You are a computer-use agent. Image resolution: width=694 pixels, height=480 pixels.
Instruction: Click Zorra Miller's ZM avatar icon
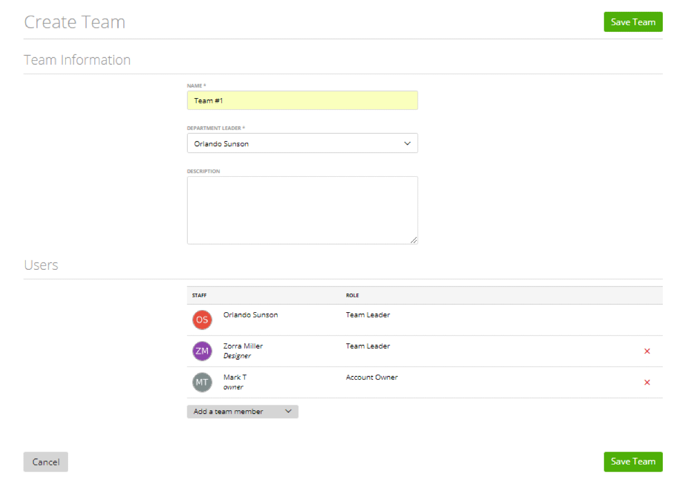tap(202, 351)
